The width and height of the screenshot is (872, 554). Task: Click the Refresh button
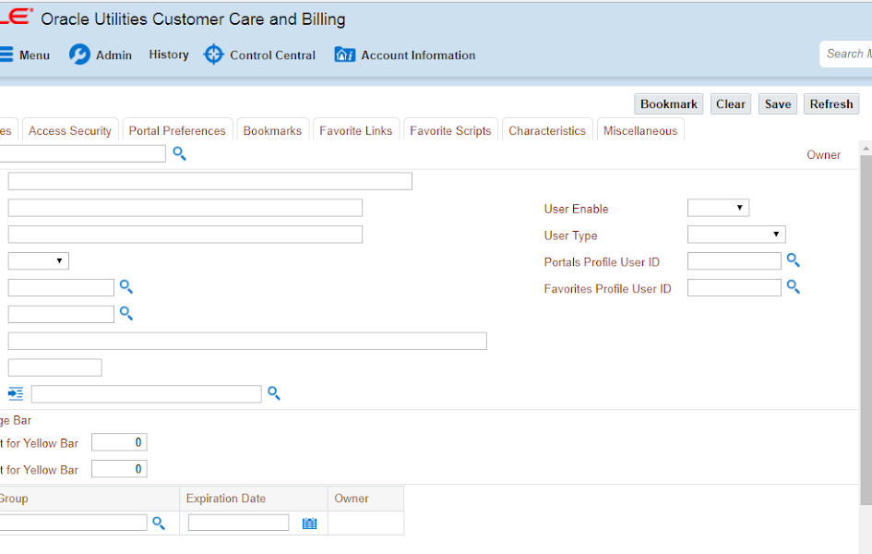click(830, 103)
